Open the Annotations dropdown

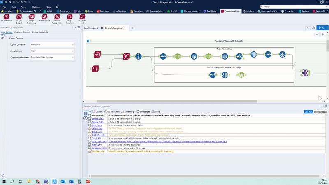pyautogui.click(x=53, y=51)
